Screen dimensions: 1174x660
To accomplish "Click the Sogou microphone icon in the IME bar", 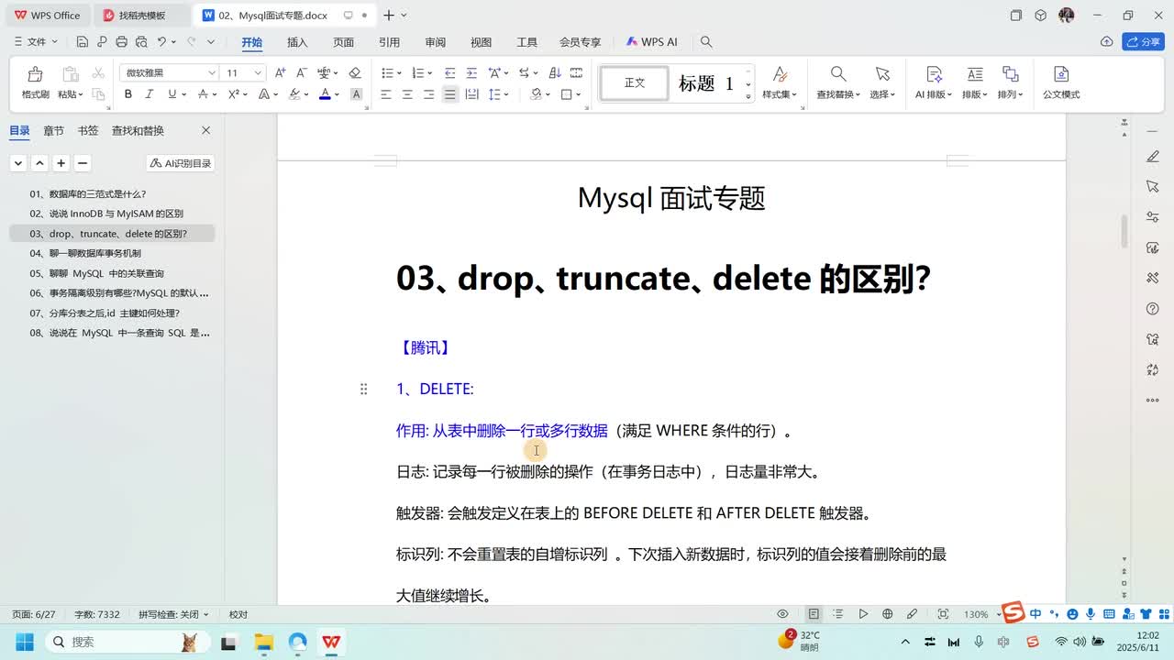I will 1090,614.
